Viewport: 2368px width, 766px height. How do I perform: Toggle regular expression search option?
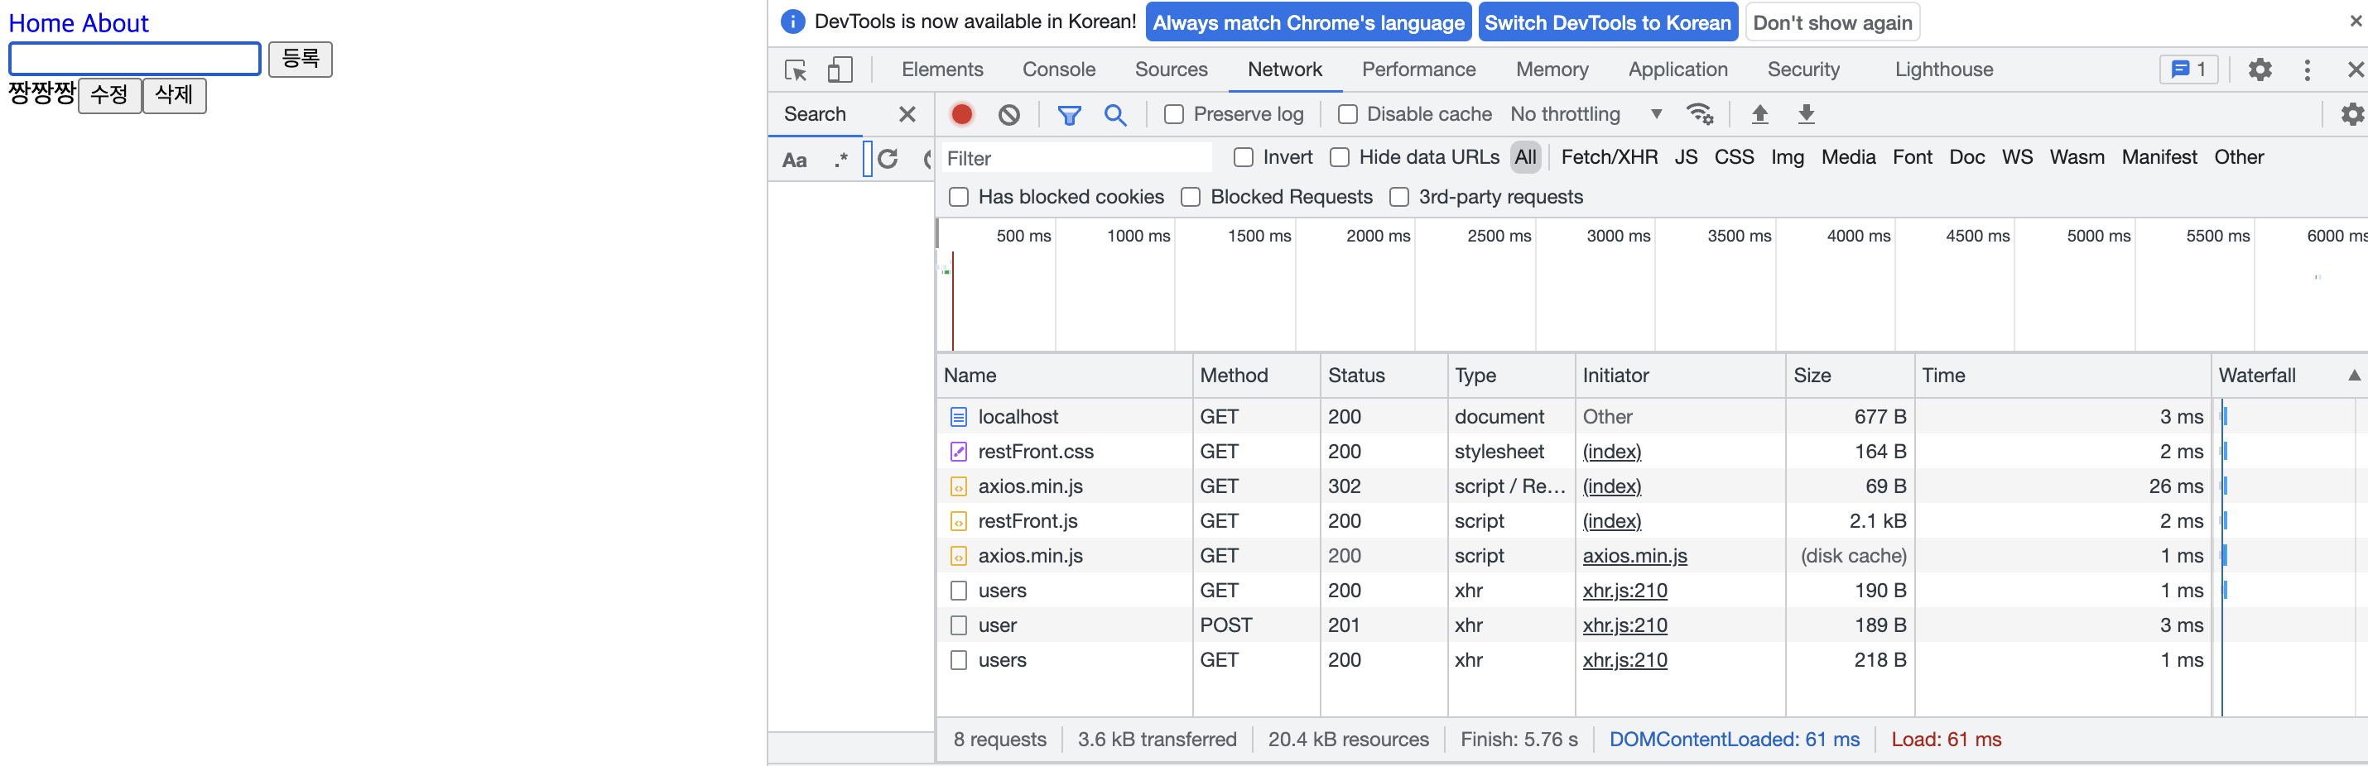(x=840, y=160)
